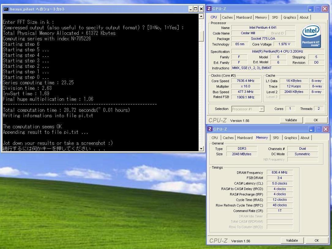This screenshot has height=249, width=332.
Task: Click the Specification field Intel(R) Pentium(R) 4 CPU 3.20GHz
Action: point(278,51)
